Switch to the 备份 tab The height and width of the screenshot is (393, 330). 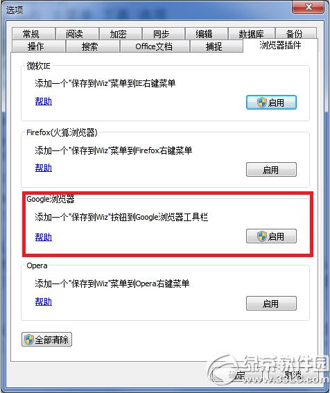296,33
